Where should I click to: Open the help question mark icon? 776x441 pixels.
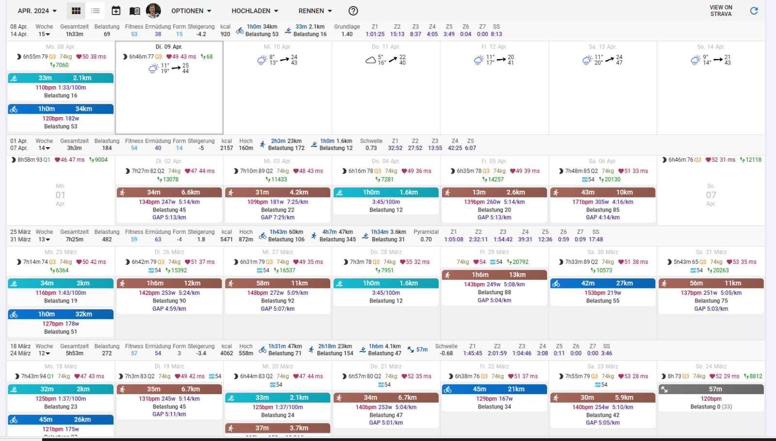coord(354,11)
